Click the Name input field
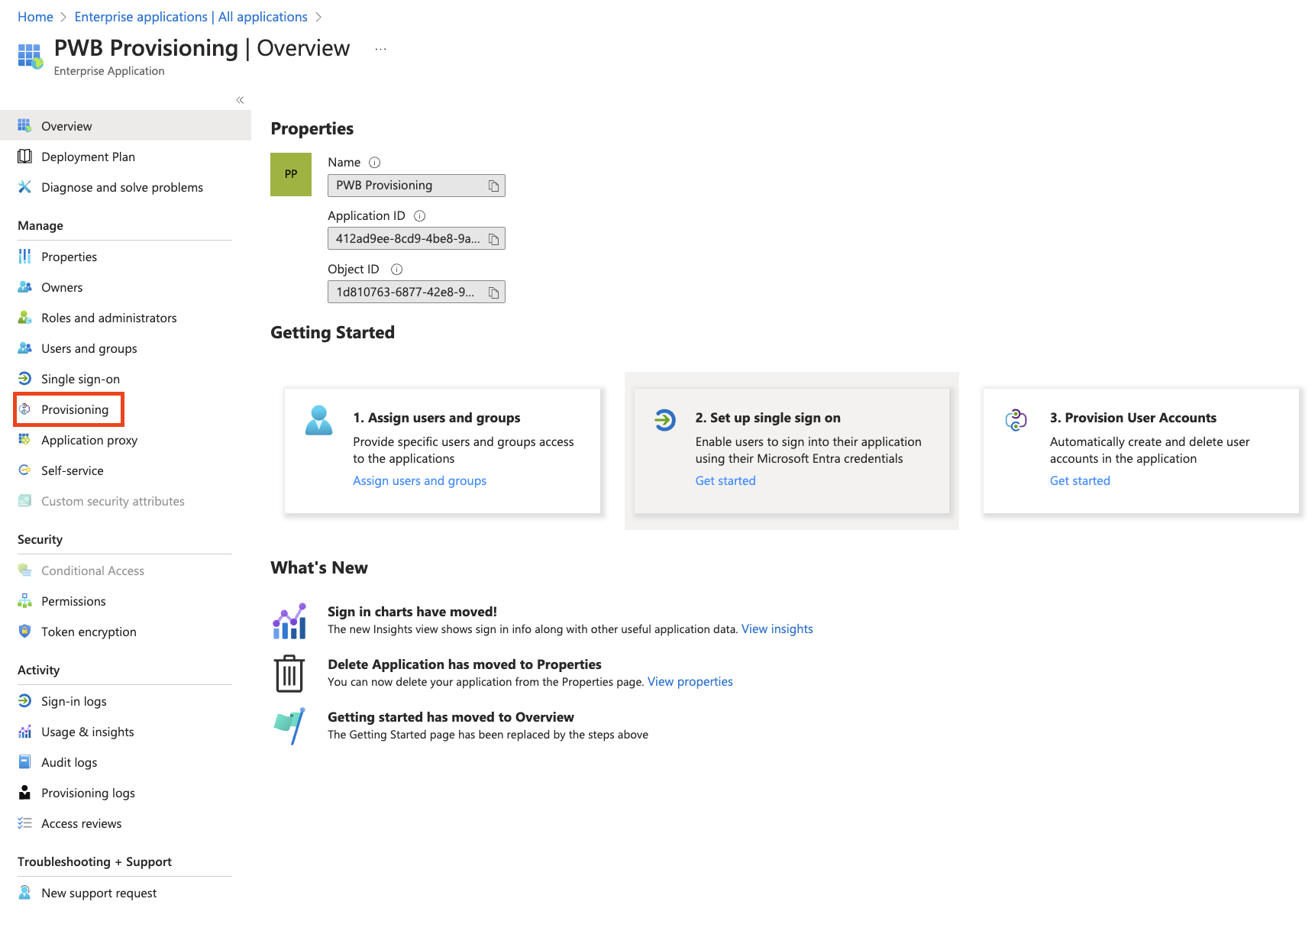 pyautogui.click(x=416, y=186)
